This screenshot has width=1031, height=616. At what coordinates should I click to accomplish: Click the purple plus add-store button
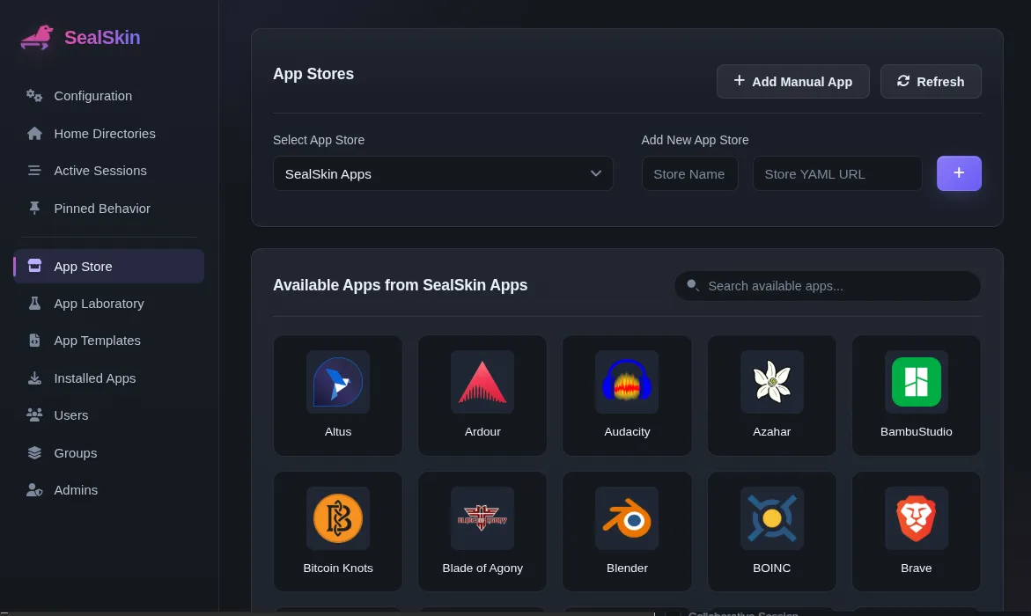tap(959, 173)
